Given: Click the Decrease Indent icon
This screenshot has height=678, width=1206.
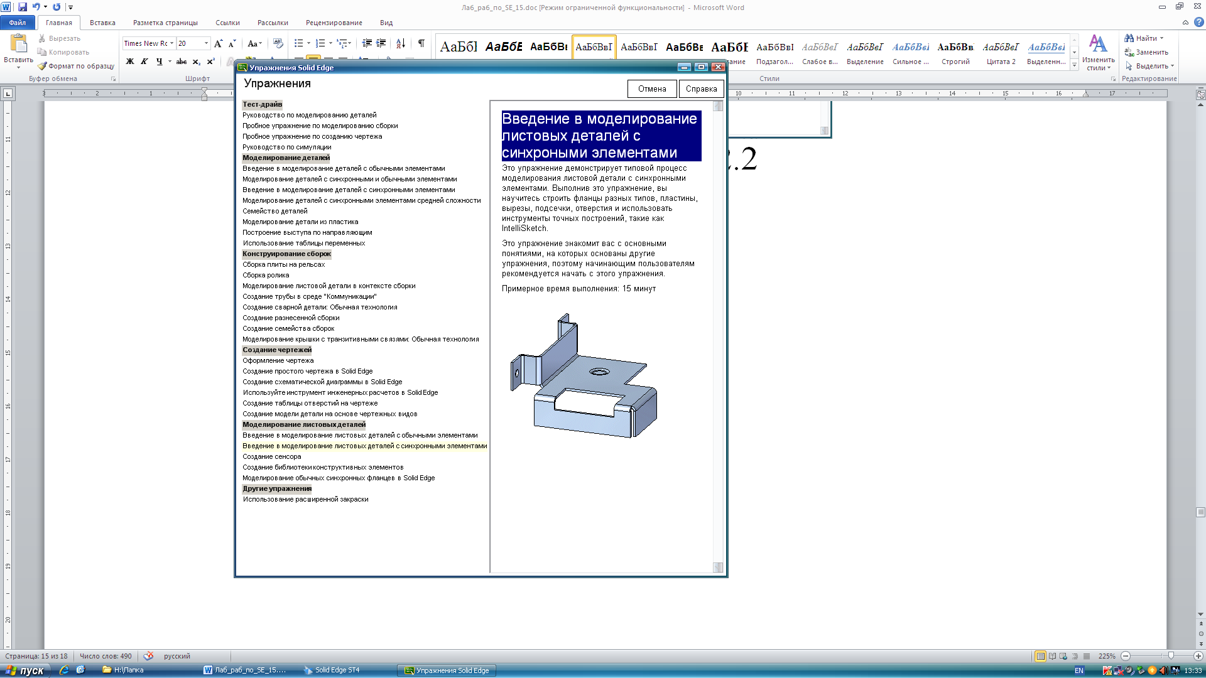Looking at the screenshot, I should point(367,43).
